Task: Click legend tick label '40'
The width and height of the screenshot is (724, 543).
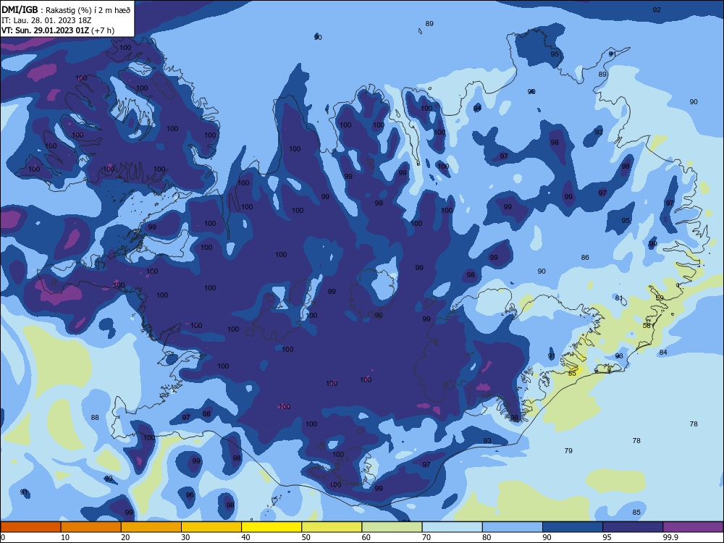Action: [x=245, y=537]
